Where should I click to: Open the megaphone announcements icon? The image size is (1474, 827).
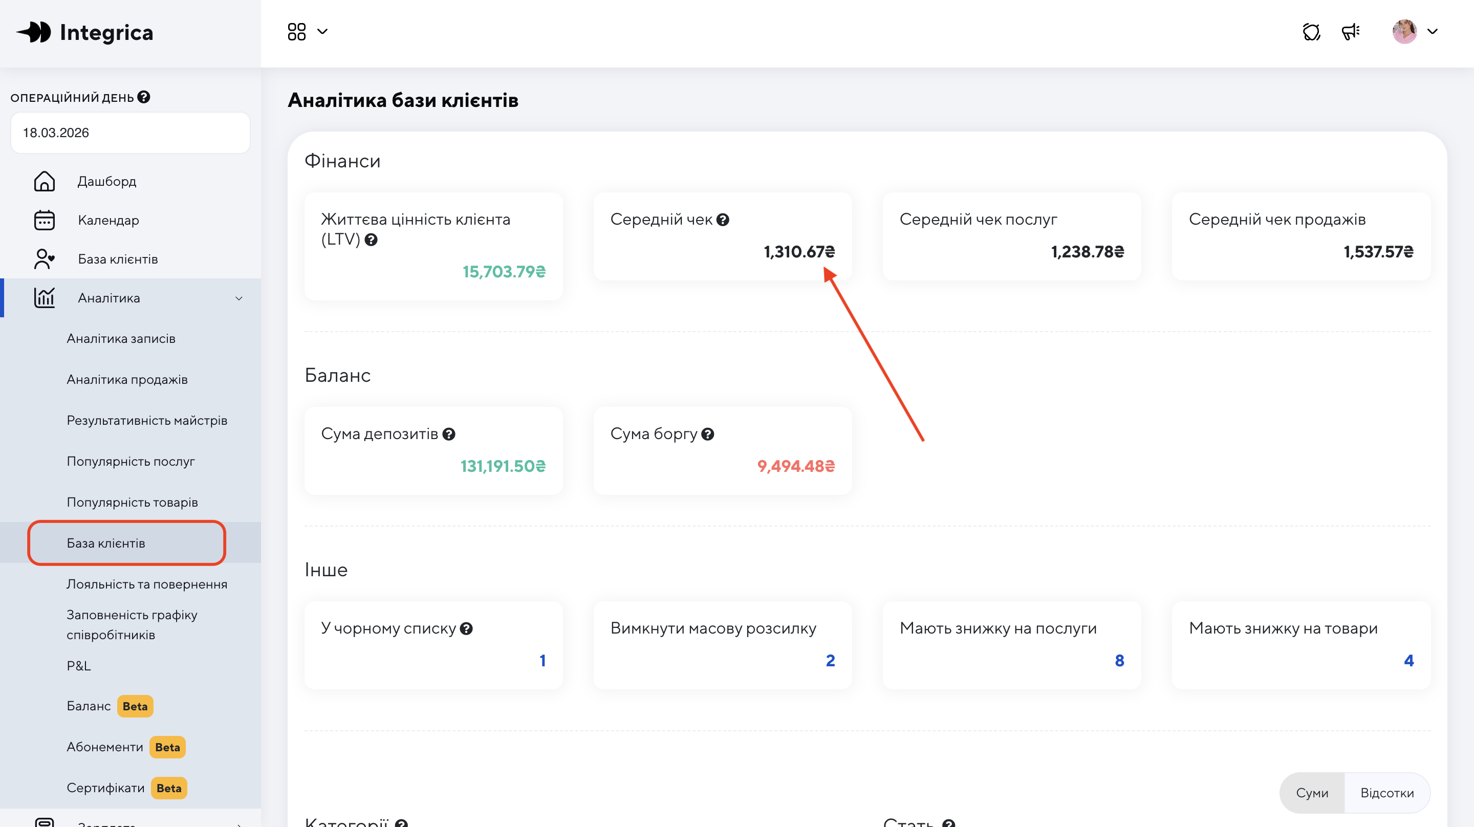[x=1351, y=32]
